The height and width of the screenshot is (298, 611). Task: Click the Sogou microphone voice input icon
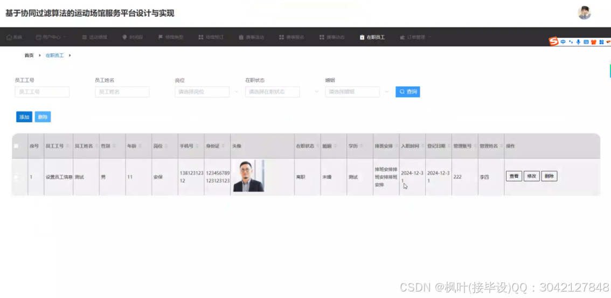point(578,42)
